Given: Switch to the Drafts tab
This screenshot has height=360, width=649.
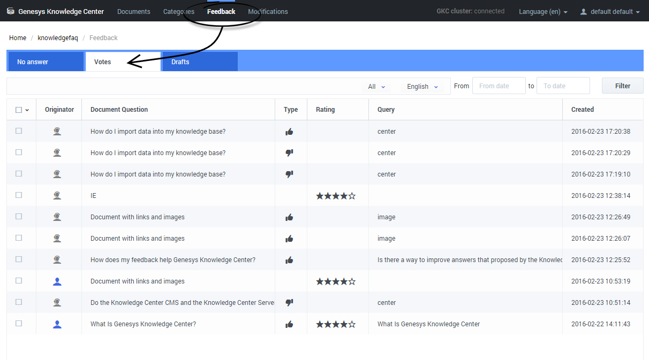Looking at the screenshot, I should click(x=200, y=62).
